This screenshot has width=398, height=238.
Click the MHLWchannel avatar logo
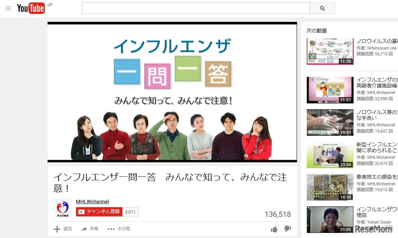[x=62, y=208]
